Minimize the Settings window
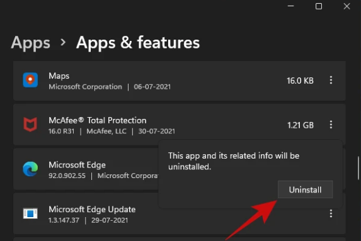361x241 pixels. click(291, 6)
